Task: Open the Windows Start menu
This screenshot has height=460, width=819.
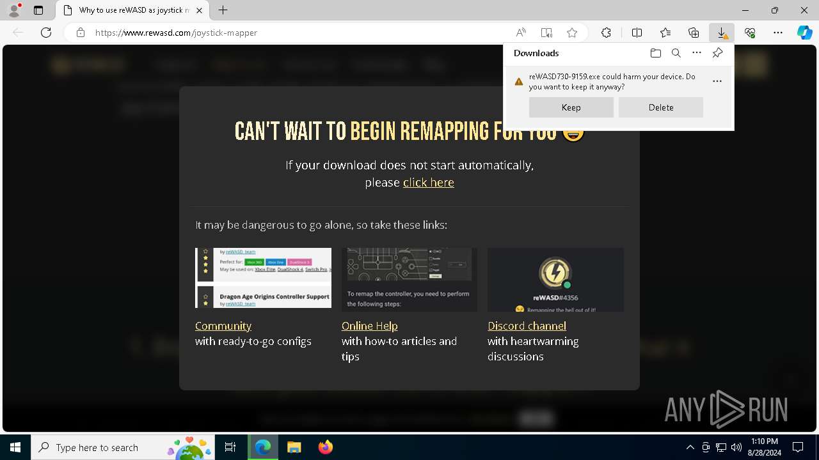Action: (x=15, y=447)
